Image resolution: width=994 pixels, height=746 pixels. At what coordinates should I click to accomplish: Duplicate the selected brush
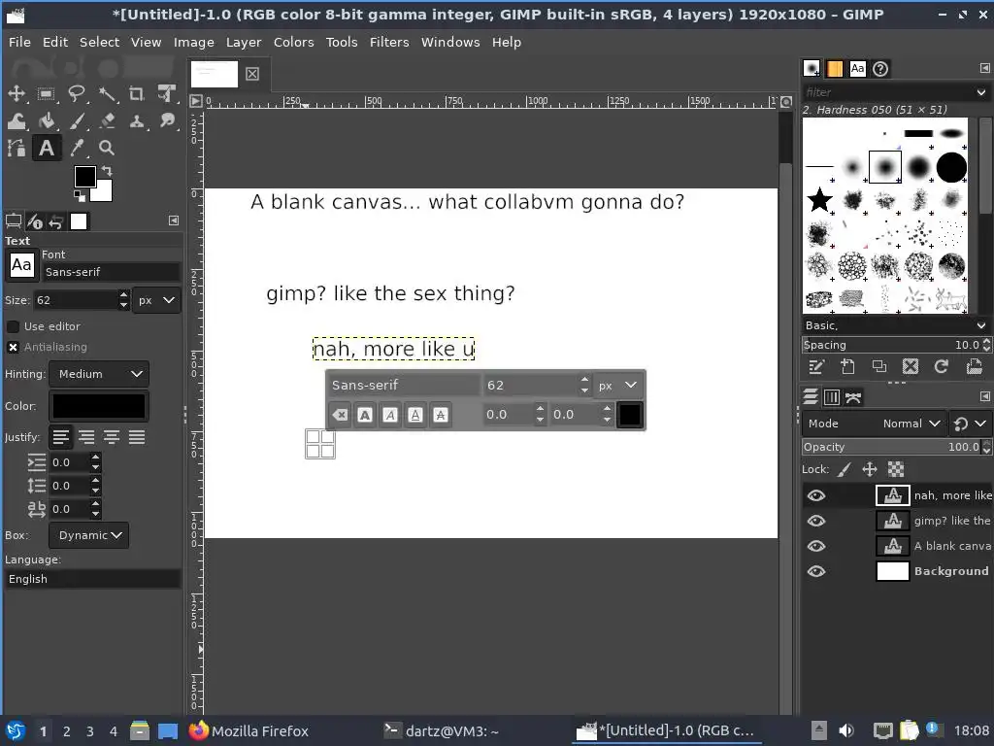[x=879, y=366]
